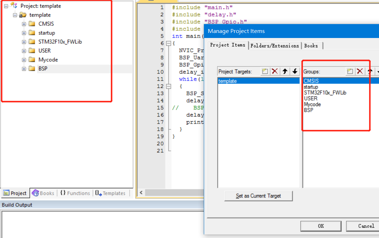The height and width of the screenshot is (238, 379).
Task: Select STM32F10x_FWLib in Groups list
Action: pos(325,92)
